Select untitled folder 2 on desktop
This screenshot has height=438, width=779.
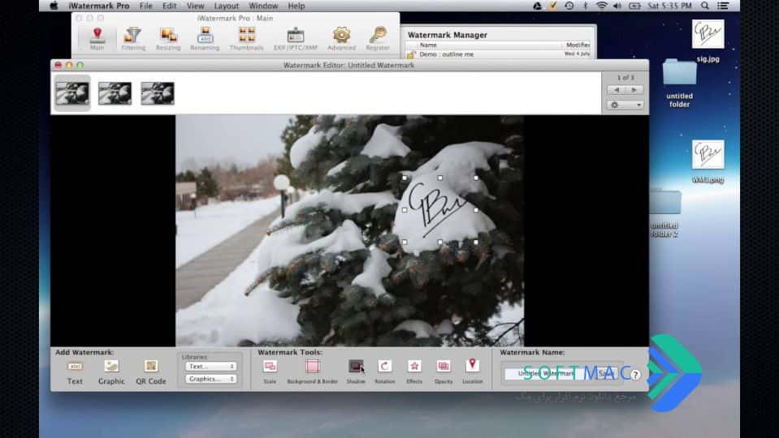664,213
